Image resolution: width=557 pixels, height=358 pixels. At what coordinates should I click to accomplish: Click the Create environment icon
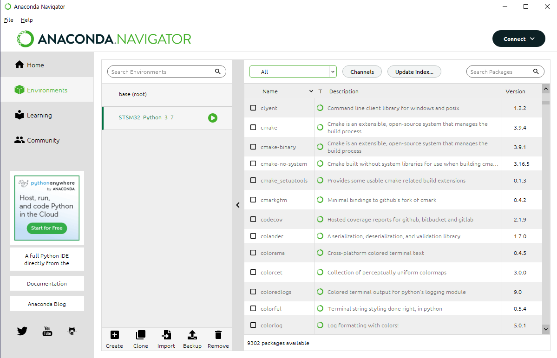point(114,335)
